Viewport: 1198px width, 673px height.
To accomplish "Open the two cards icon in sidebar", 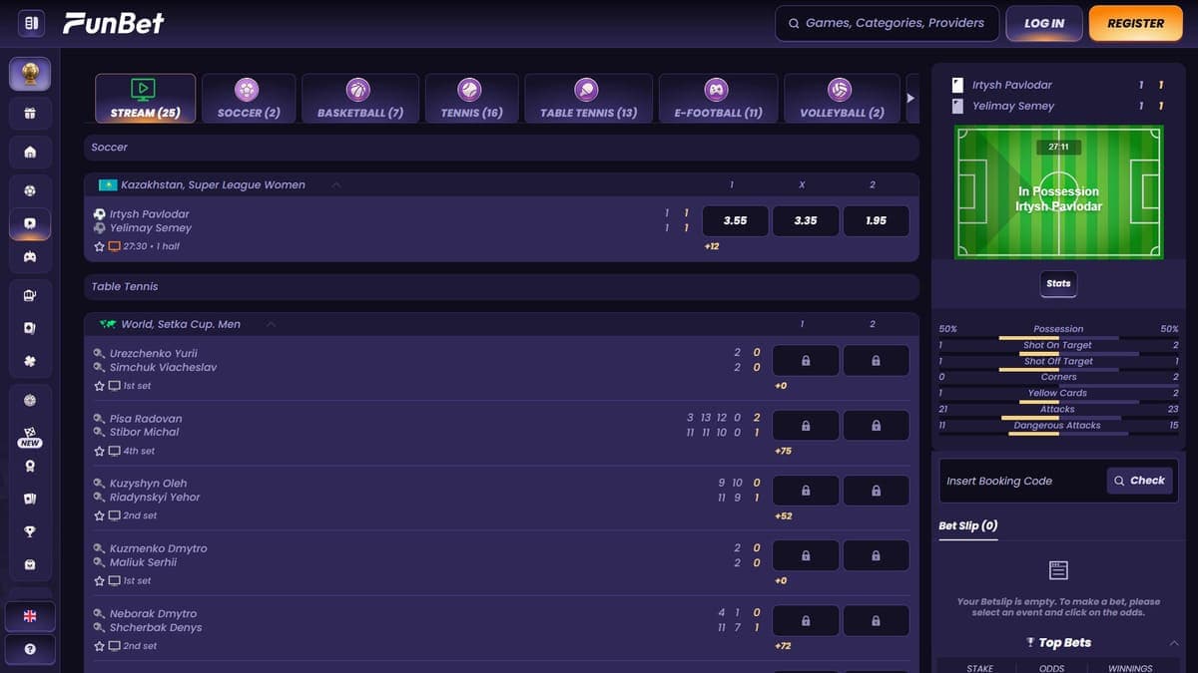I will click(x=30, y=498).
